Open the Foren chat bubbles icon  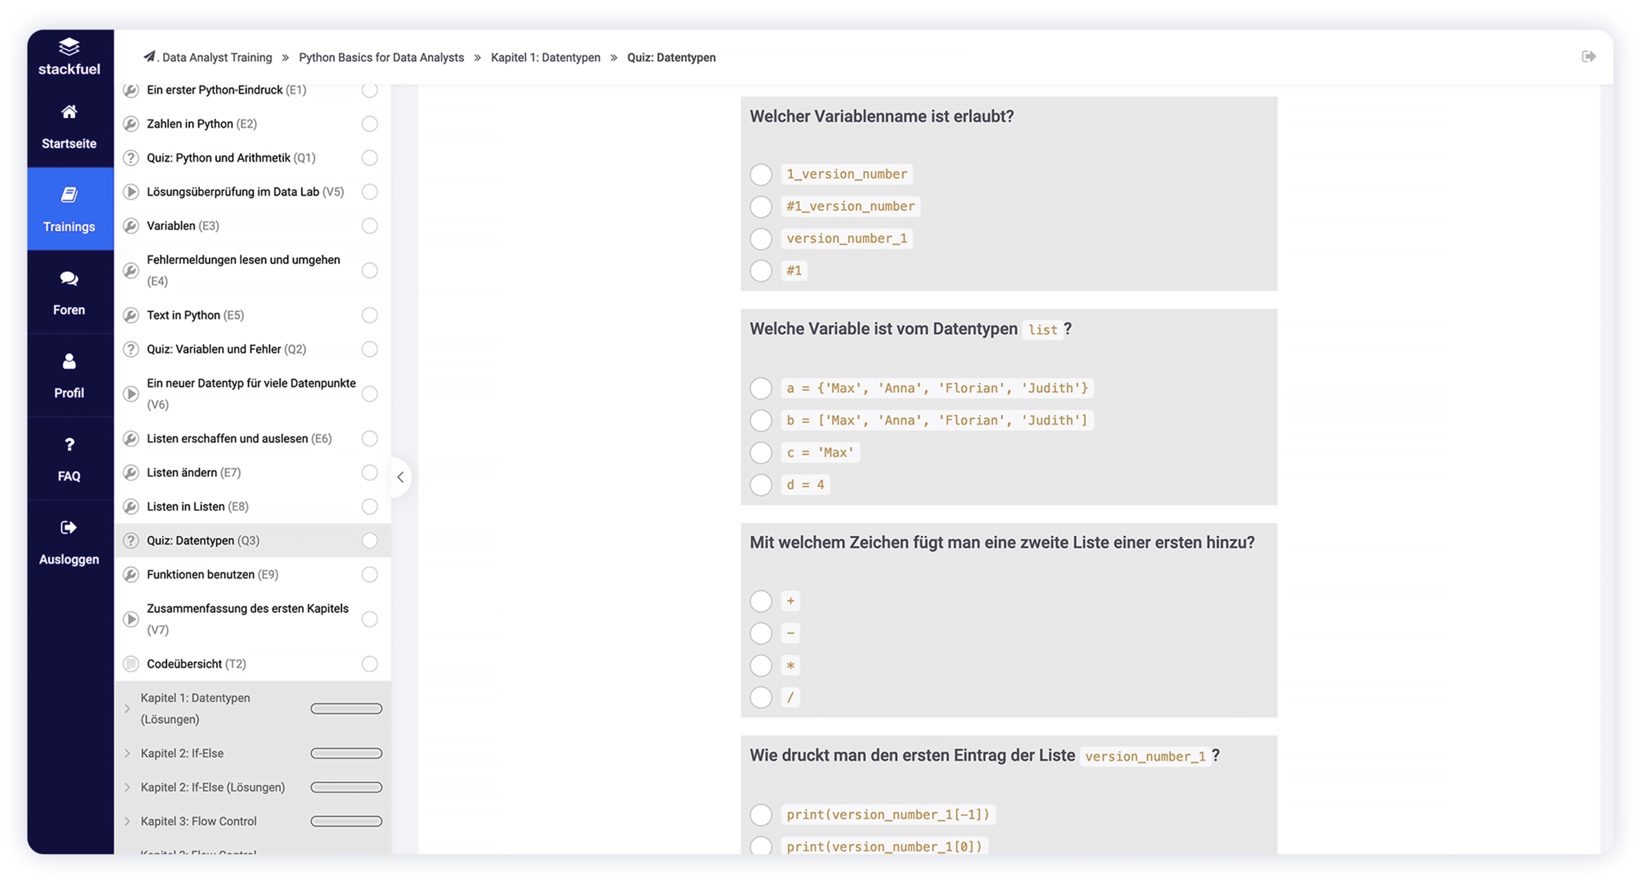coord(69,279)
